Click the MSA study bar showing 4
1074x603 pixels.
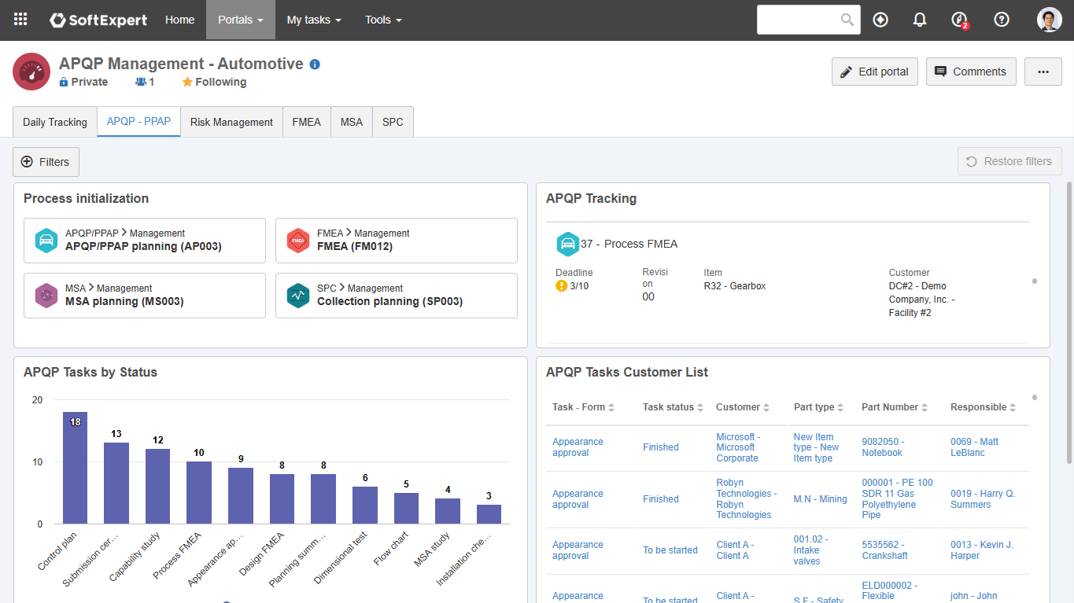(448, 511)
